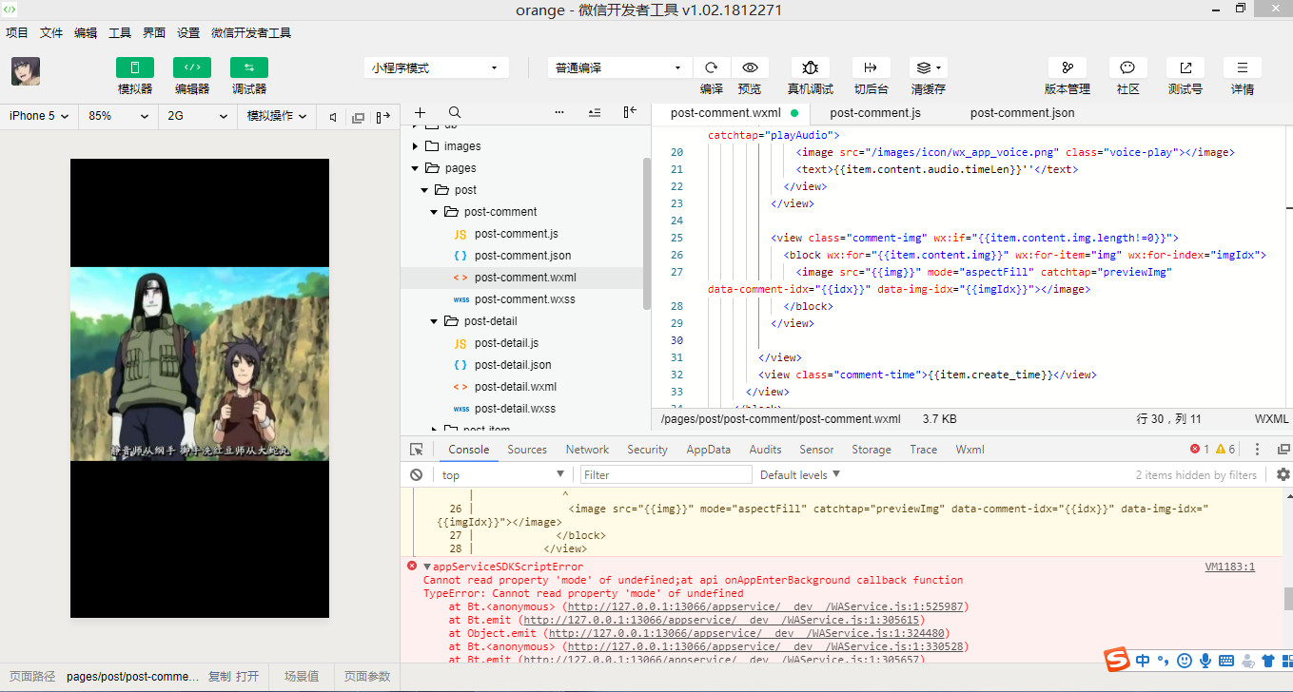Show project details (详情)
This screenshot has width=1293, height=692.
[x=1243, y=67]
